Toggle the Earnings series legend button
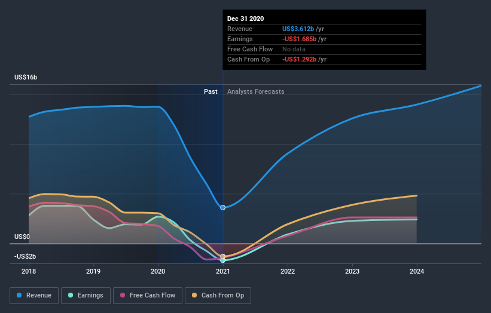 [86, 296]
